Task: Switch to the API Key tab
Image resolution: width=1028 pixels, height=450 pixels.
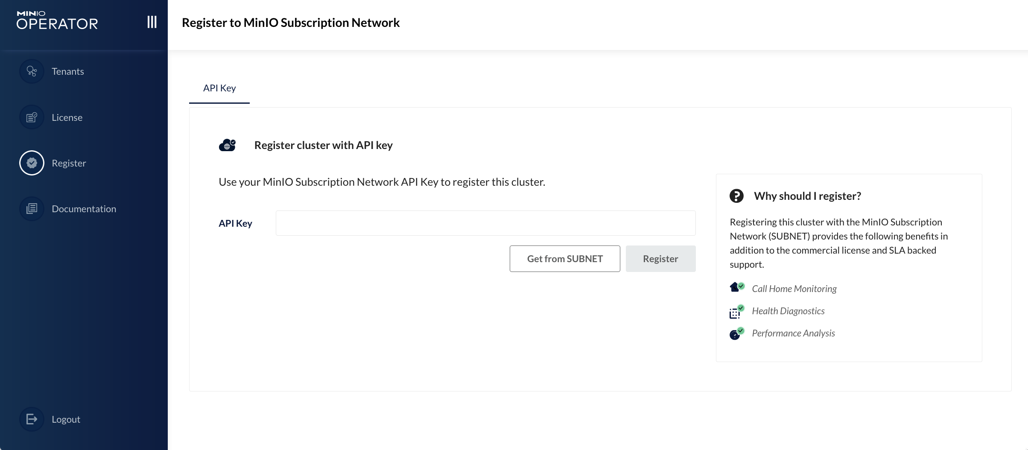Action: pos(219,88)
